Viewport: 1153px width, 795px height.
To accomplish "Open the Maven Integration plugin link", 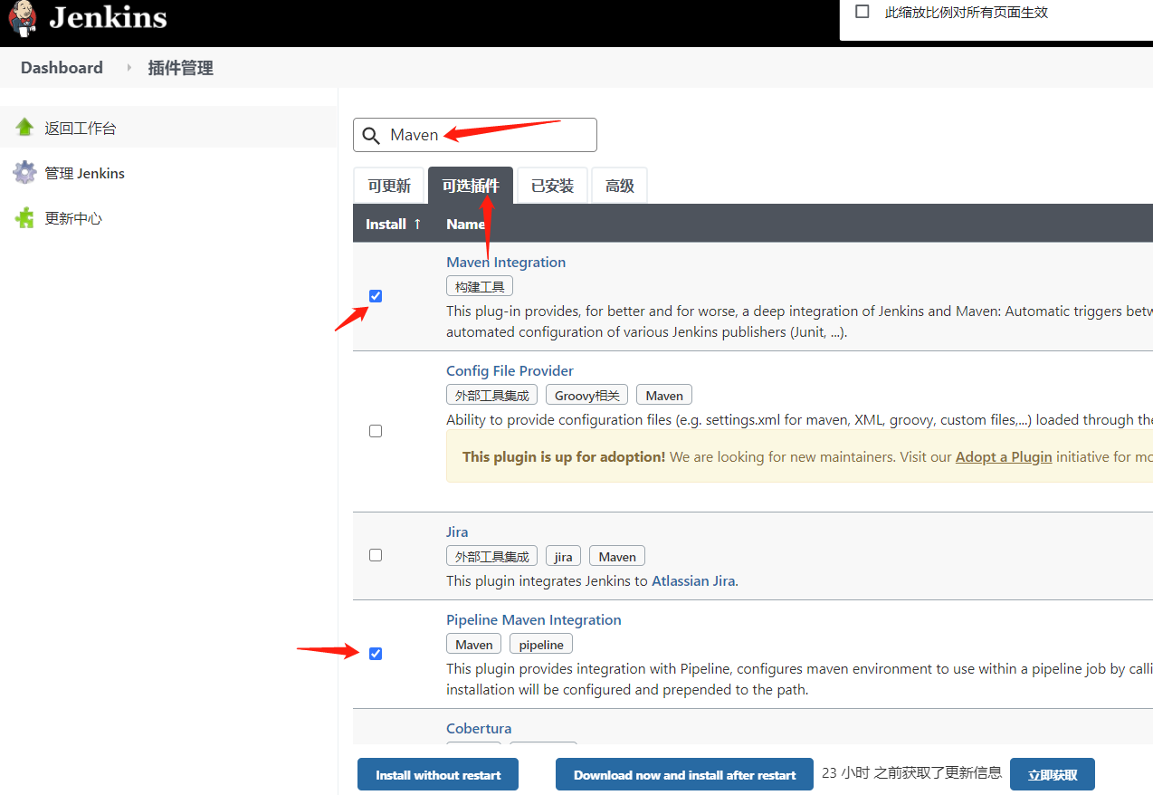I will point(506,263).
